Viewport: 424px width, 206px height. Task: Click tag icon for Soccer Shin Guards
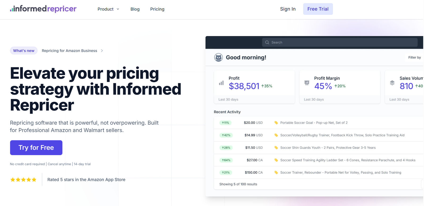[x=276, y=148]
